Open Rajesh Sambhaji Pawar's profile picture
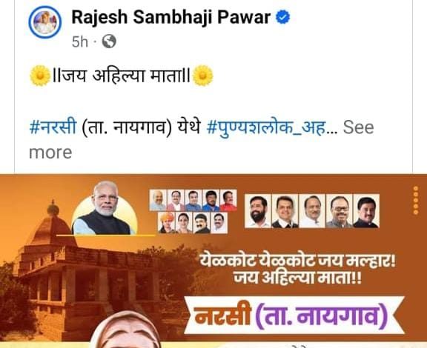 coord(45,21)
